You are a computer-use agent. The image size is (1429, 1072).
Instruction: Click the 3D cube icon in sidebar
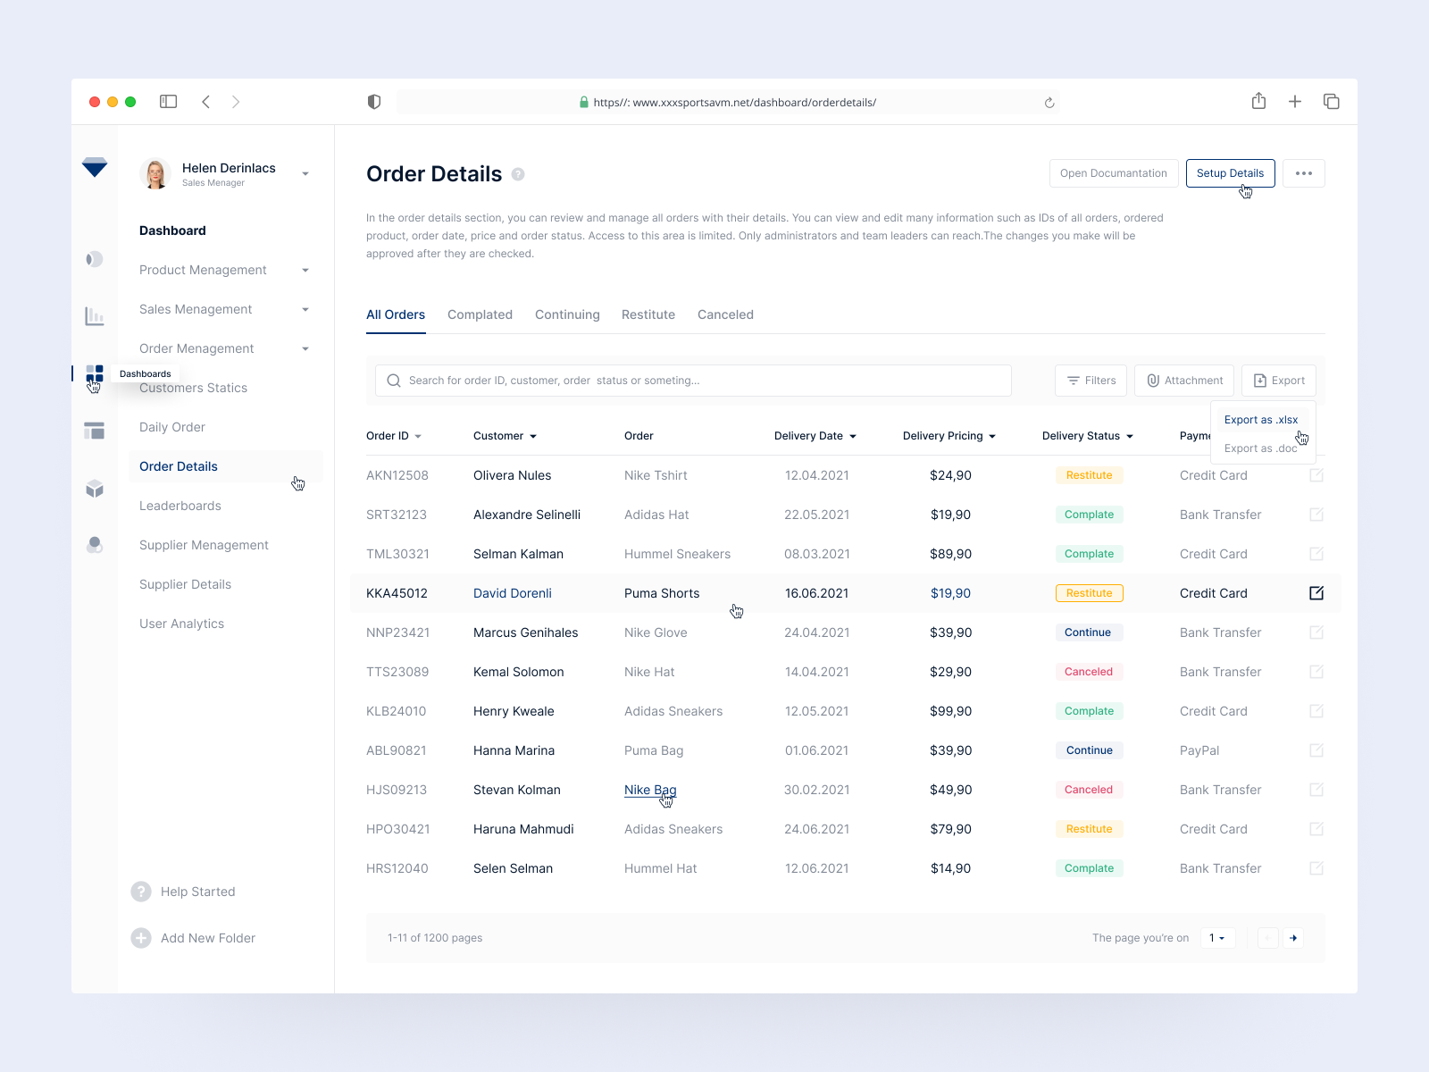pos(94,489)
